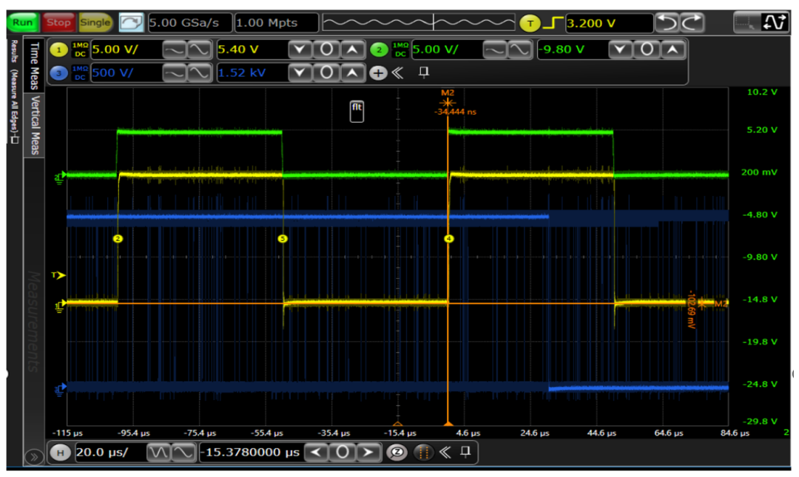This screenshot has width=799, height=477.
Task: Toggle channel 1 yellow button
Action: tap(58, 50)
